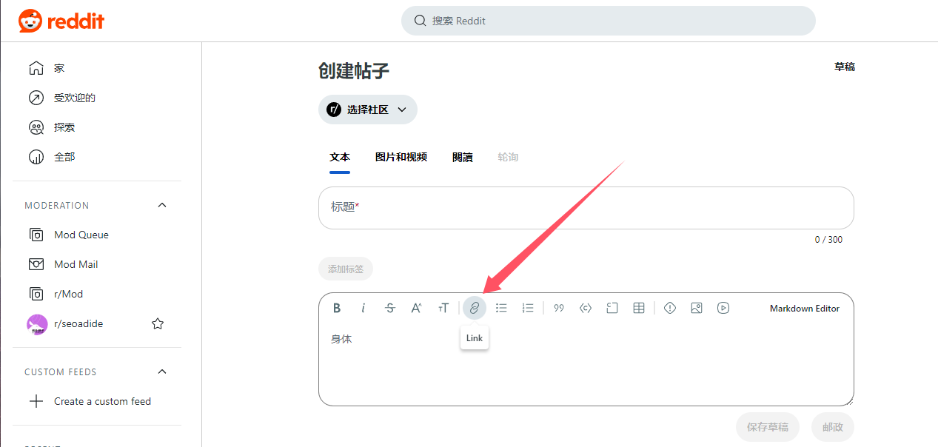Insert a numbered list
Viewport: 938px width, 447px height.
pos(528,308)
